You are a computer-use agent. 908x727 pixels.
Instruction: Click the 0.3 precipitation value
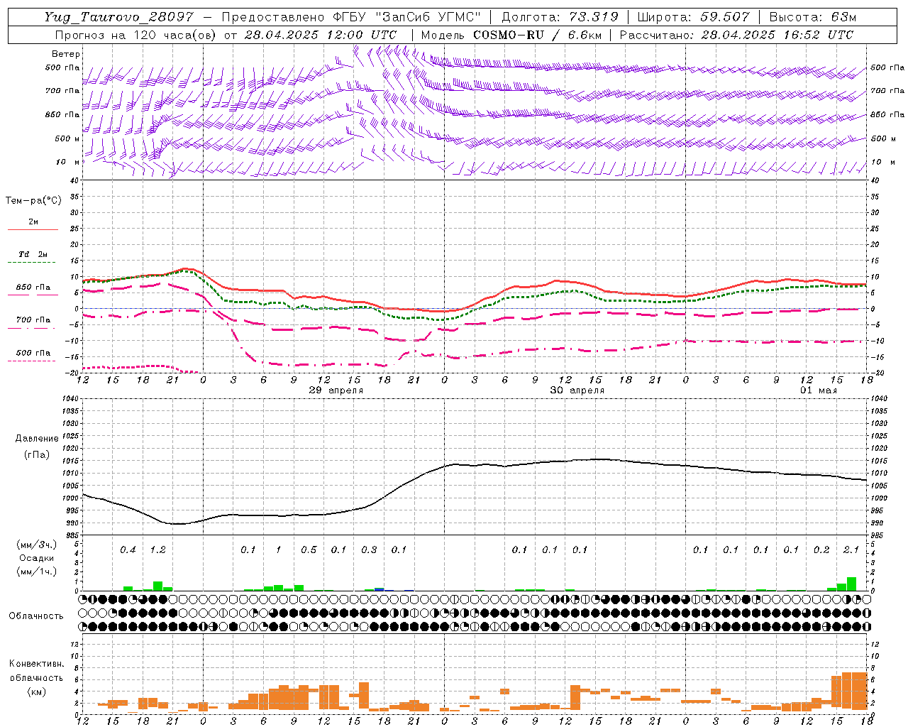click(369, 550)
